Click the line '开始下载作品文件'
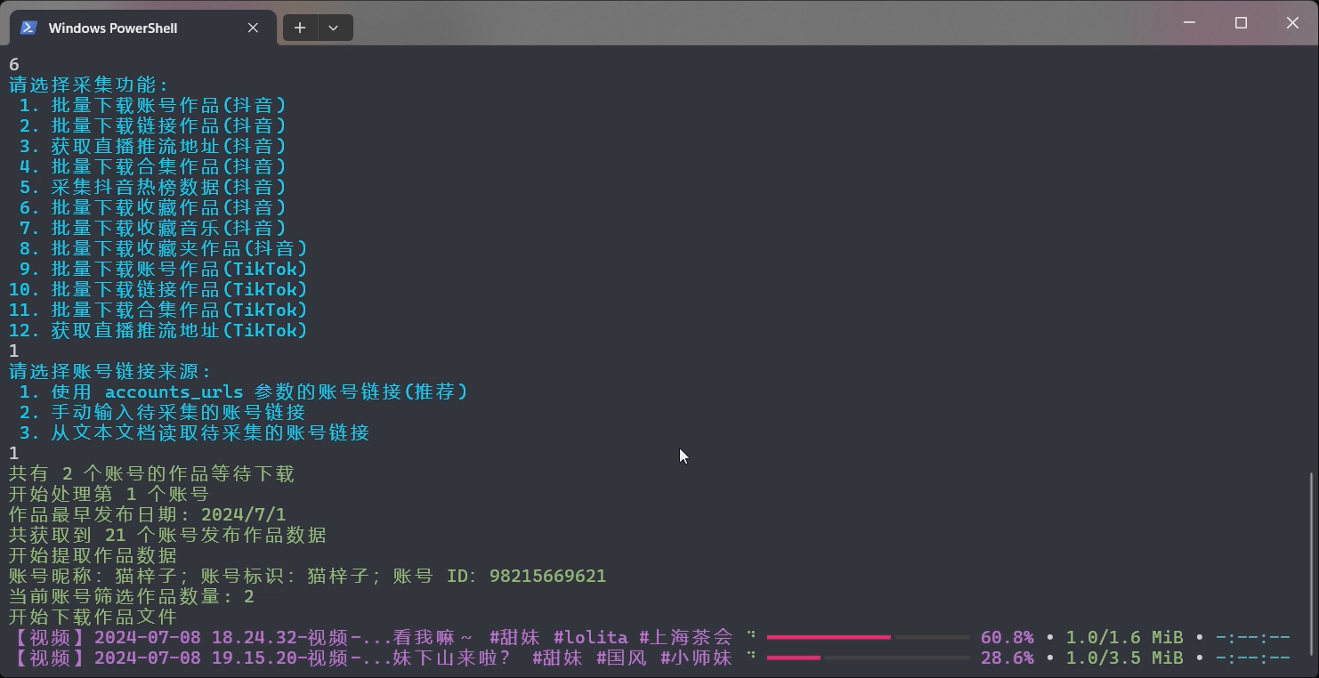Viewport: 1319px width, 678px height. [x=93, y=617]
